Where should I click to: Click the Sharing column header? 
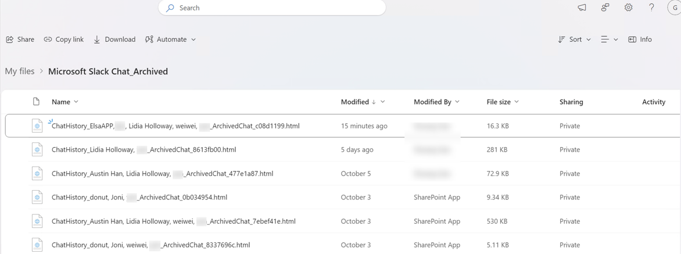[571, 102]
